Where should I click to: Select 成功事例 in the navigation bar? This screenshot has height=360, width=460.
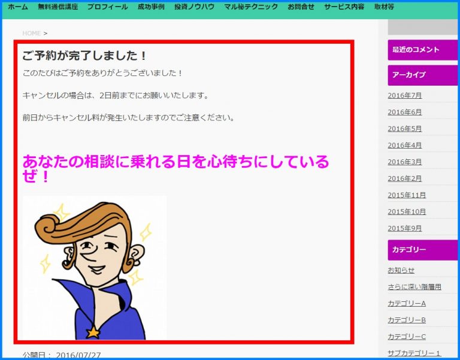pos(151,7)
